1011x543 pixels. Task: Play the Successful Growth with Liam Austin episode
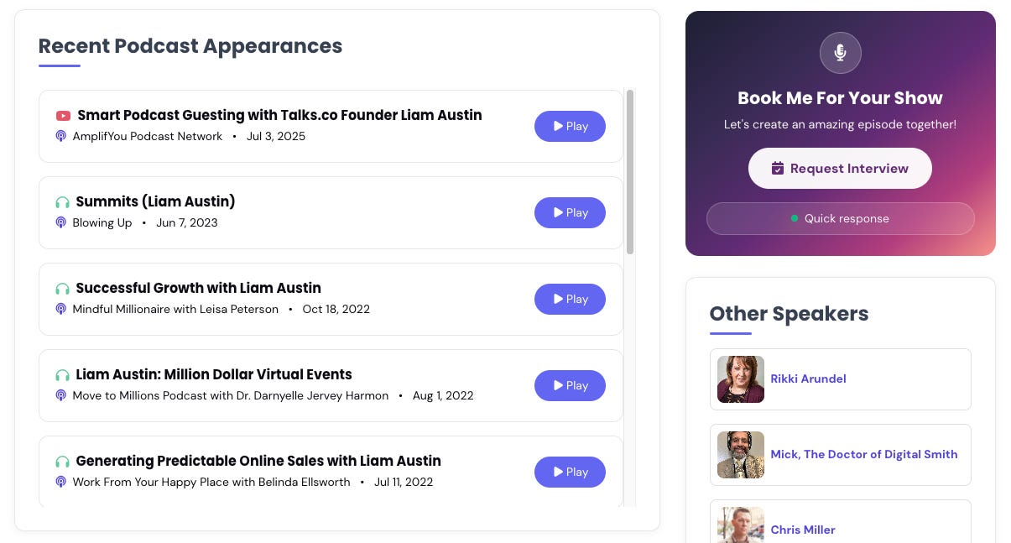tap(570, 299)
